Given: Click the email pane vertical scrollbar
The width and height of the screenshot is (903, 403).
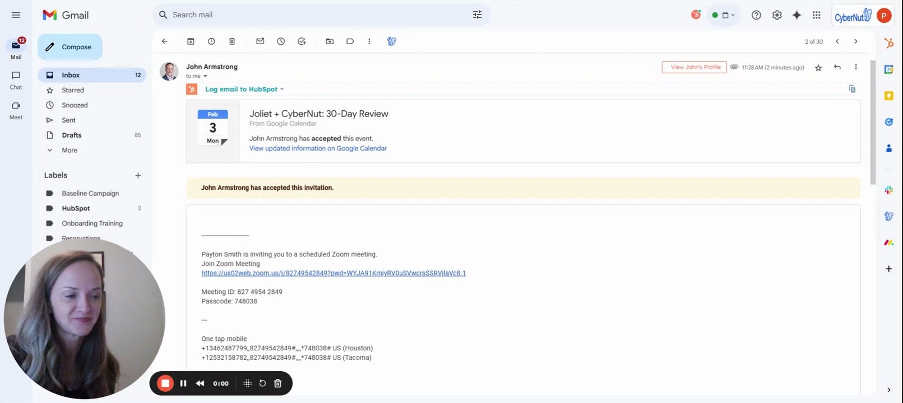Looking at the screenshot, I should tap(872, 123).
